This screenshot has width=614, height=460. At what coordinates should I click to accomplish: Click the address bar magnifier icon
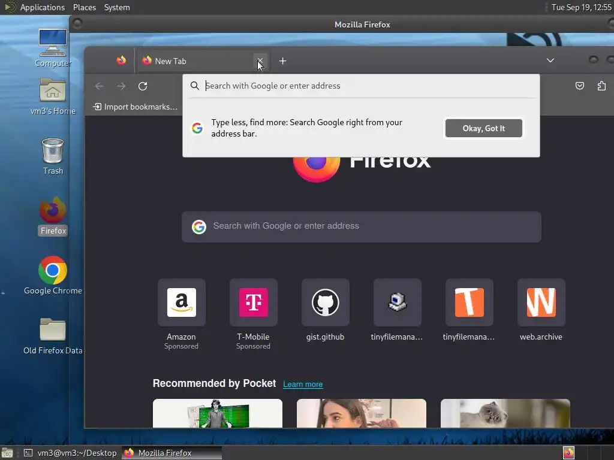click(x=195, y=86)
